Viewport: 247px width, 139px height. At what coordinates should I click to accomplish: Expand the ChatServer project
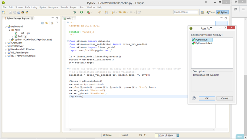[x=6, y=46]
